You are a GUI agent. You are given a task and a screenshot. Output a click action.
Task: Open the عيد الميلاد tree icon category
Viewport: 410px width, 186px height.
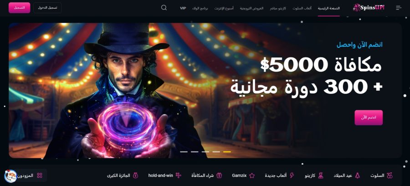tap(347, 176)
